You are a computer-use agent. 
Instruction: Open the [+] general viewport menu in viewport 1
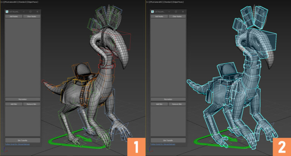[x=2, y=2]
